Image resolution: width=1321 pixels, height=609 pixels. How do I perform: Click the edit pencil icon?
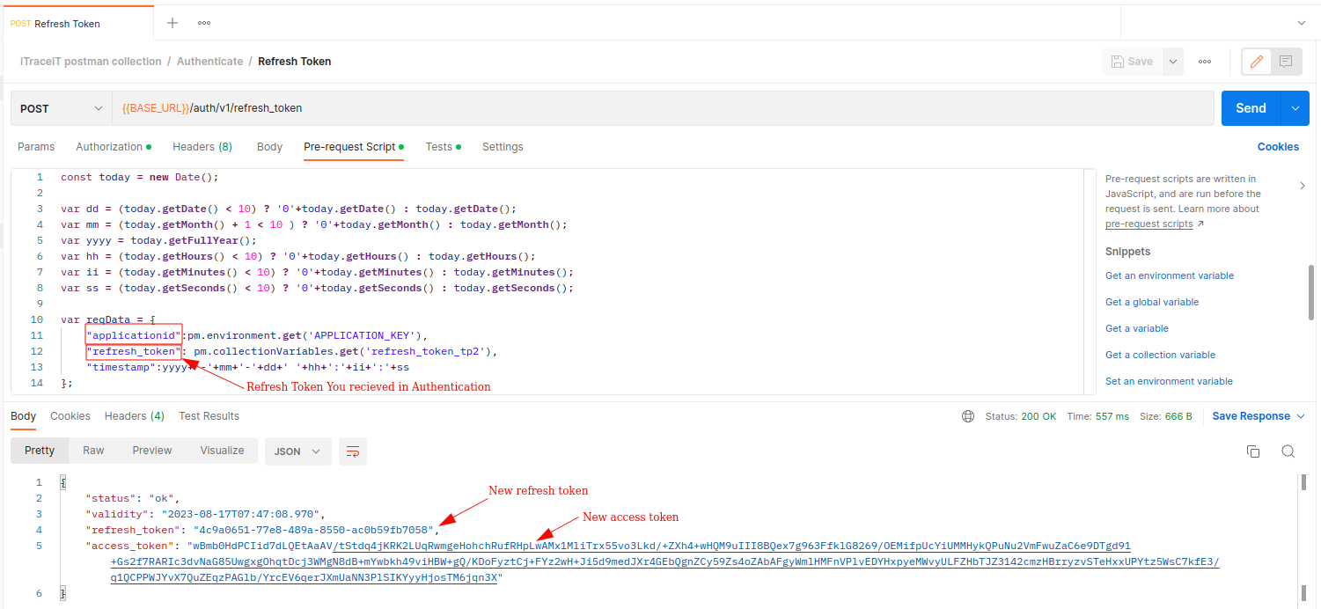pos(1257,62)
